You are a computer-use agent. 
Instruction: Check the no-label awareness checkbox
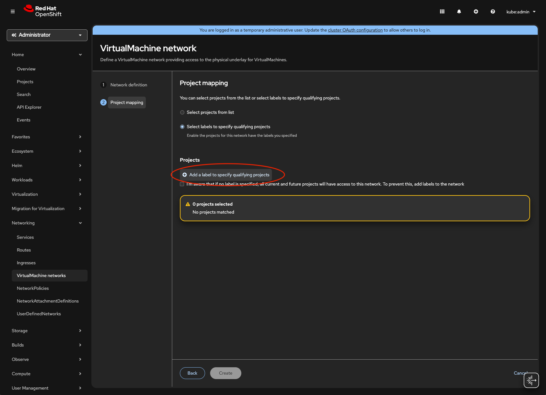(182, 184)
